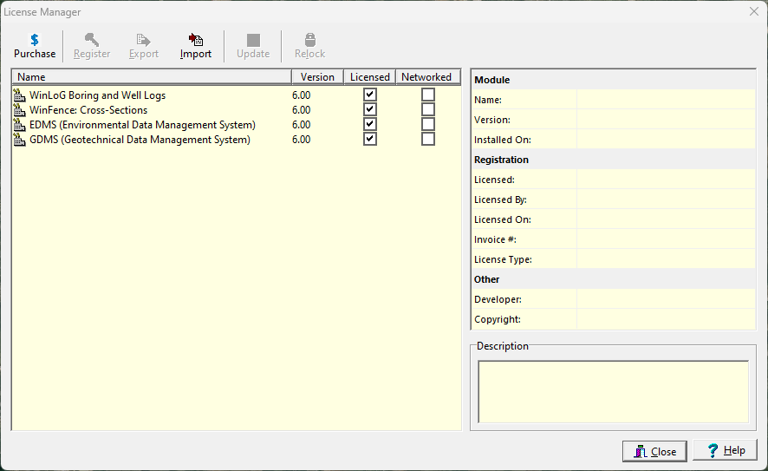Enable Networked checkbox for GDMS module
Screen dimensions: 768x471
pos(428,139)
